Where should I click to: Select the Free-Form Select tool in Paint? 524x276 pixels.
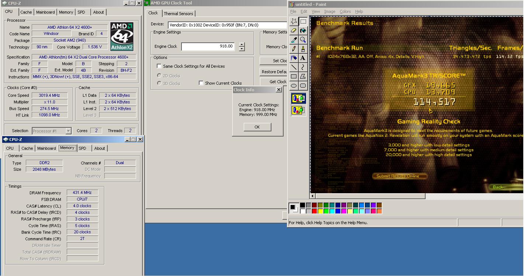[x=294, y=21]
